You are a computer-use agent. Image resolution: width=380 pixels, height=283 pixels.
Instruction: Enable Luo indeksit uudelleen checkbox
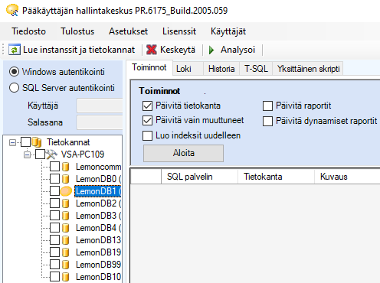coord(147,135)
